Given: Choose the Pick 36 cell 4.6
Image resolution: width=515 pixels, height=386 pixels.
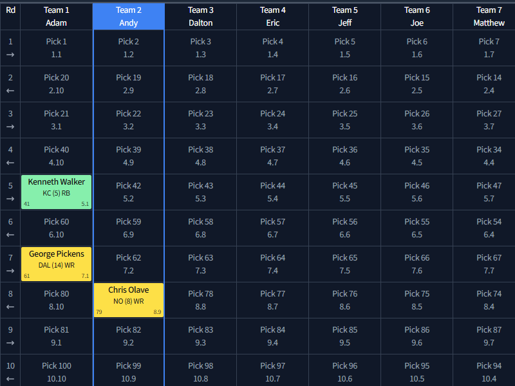Looking at the screenshot, I should tap(345, 156).
